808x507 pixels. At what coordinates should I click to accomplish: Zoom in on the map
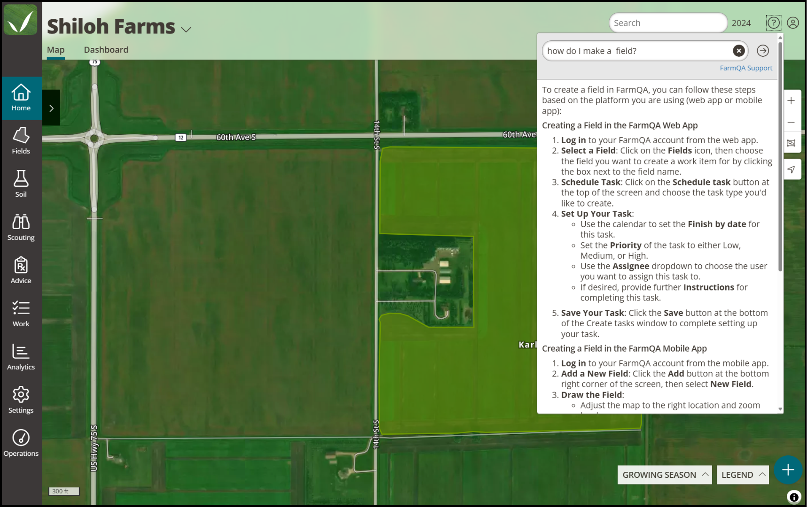coord(792,100)
